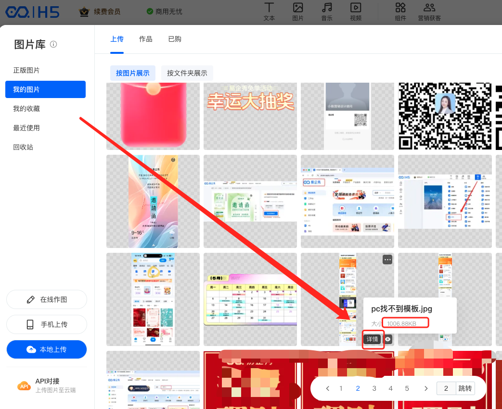This screenshot has width=502, height=409.
Task: Select 正版图片 in sidebar
Action: coord(26,70)
